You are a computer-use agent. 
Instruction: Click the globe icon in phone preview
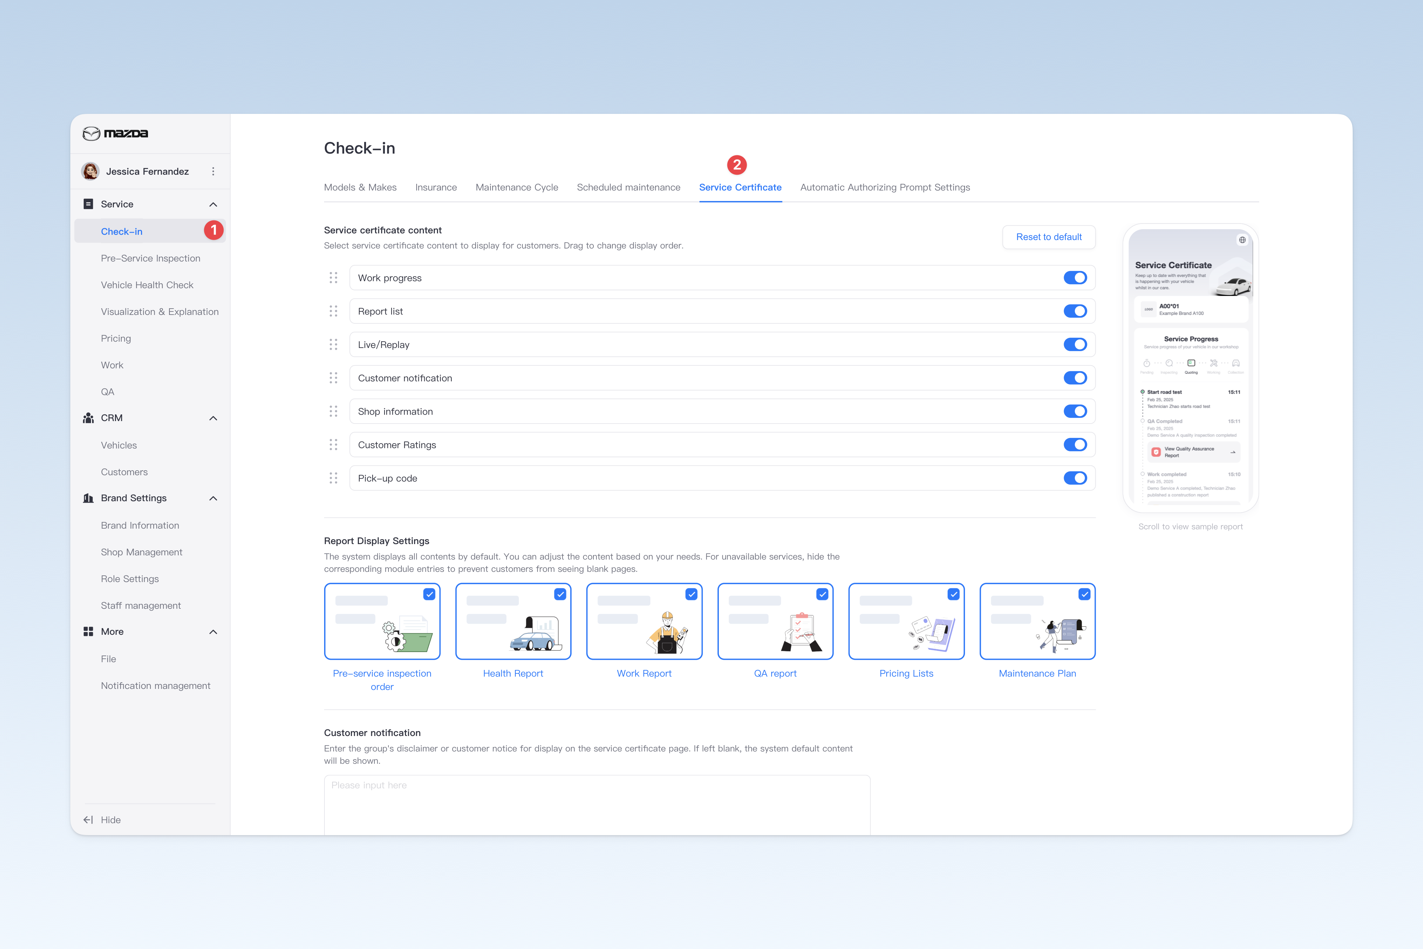[1242, 240]
